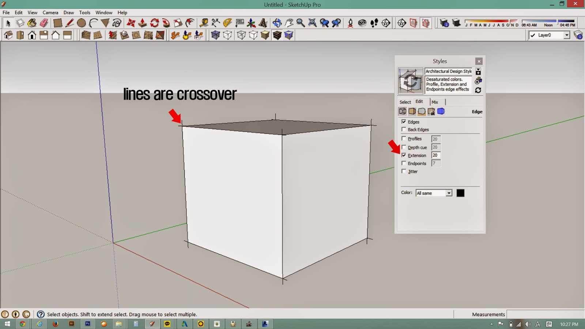Open the Camera menu
This screenshot has width=585, height=329.
pos(50,12)
